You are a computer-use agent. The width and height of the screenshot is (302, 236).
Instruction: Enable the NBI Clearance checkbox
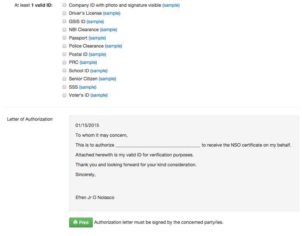(x=64, y=30)
